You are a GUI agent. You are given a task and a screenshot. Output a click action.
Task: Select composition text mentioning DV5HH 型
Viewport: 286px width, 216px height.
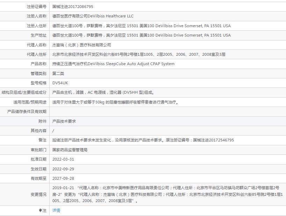click(x=103, y=92)
